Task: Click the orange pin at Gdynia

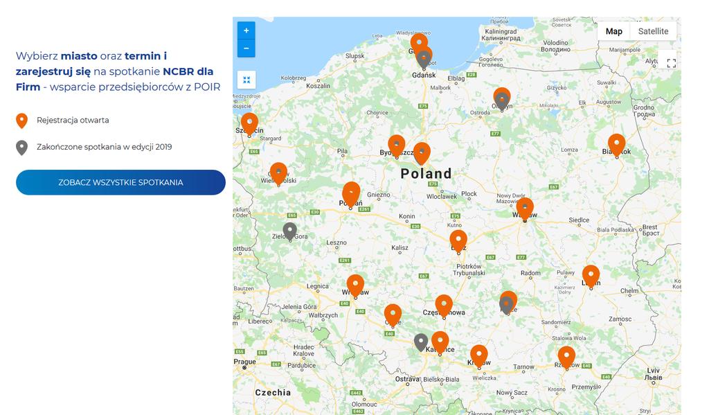Action: click(x=419, y=41)
